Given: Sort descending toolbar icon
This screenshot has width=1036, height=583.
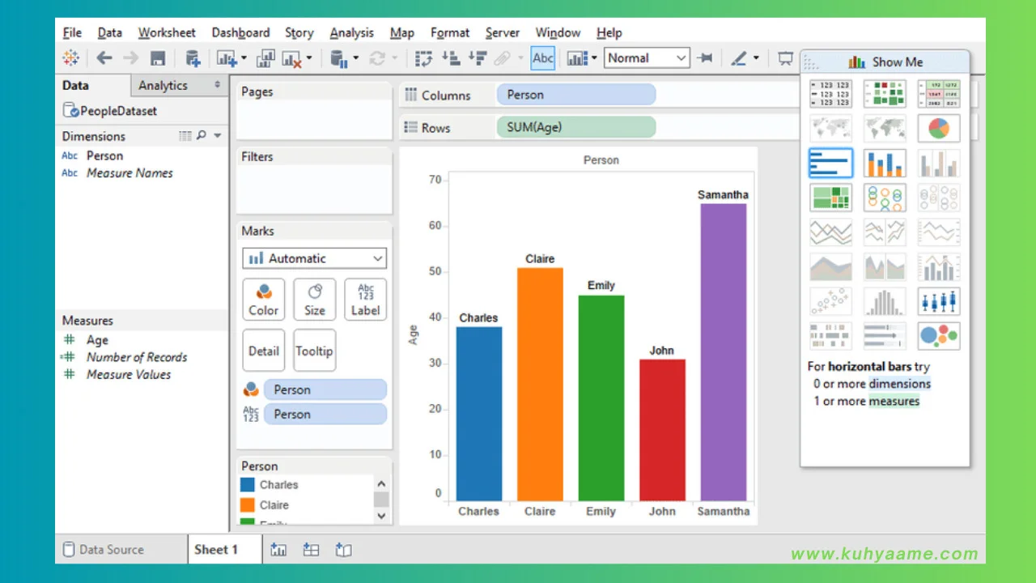Looking at the screenshot, I should (478, 58).
